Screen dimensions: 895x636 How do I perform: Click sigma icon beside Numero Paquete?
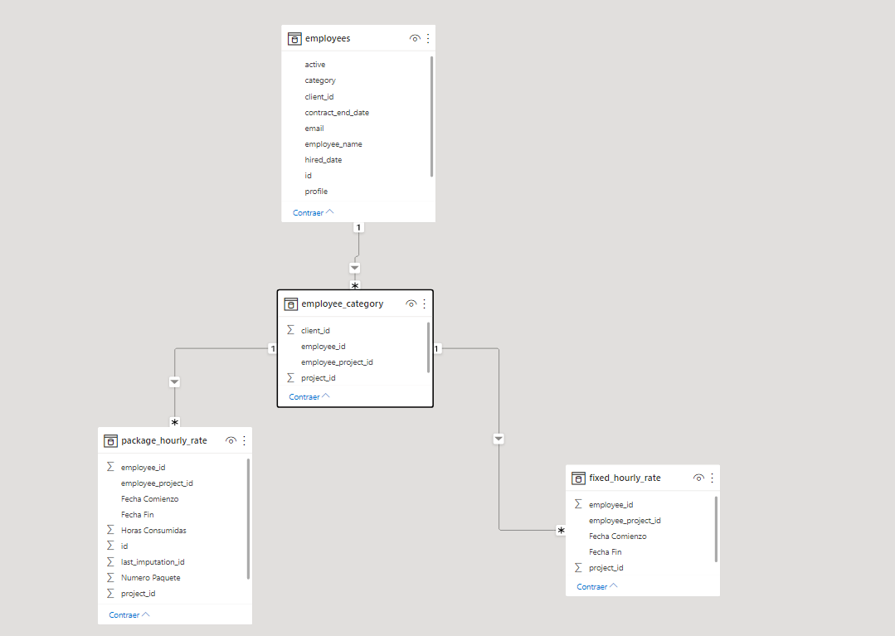pos(110,577)
